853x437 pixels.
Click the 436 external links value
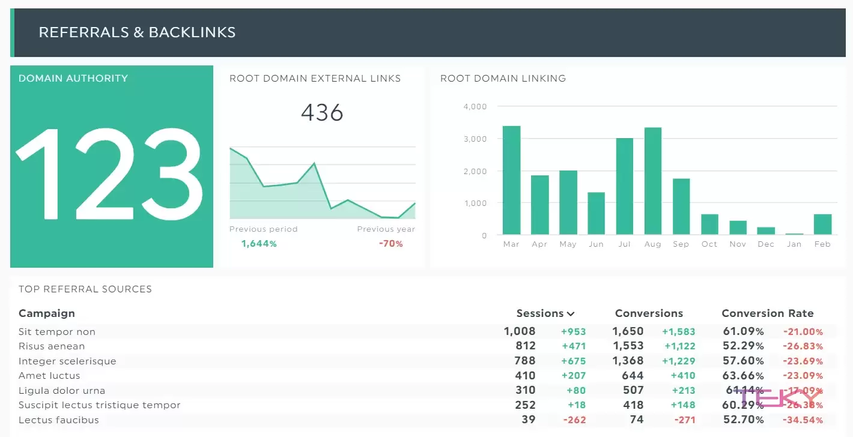(322, 113)
